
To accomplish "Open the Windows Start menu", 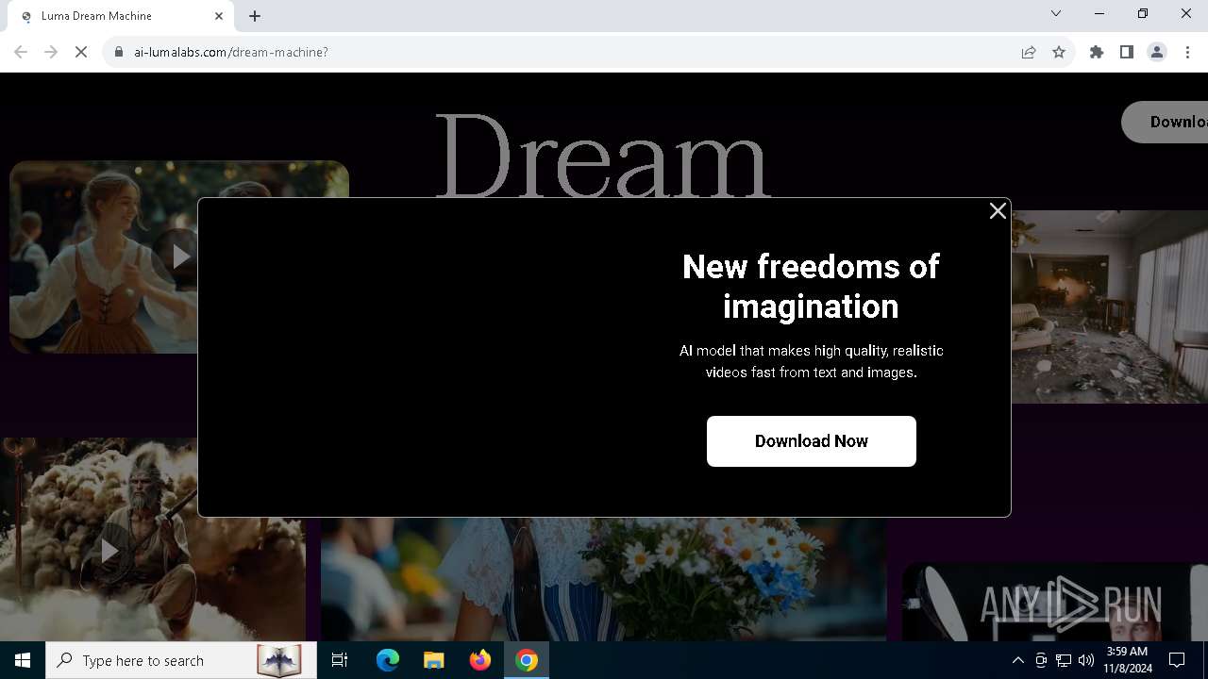I will click(x=23, y=660).
